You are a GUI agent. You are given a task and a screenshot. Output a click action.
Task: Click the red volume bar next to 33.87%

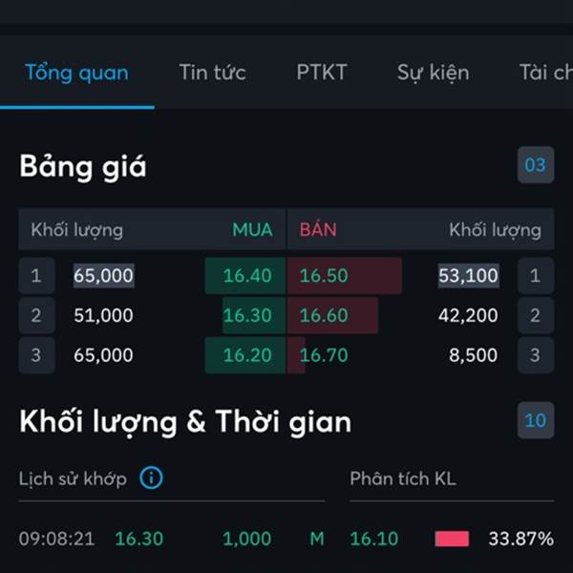pyautogui.click(x=452, y=539)
